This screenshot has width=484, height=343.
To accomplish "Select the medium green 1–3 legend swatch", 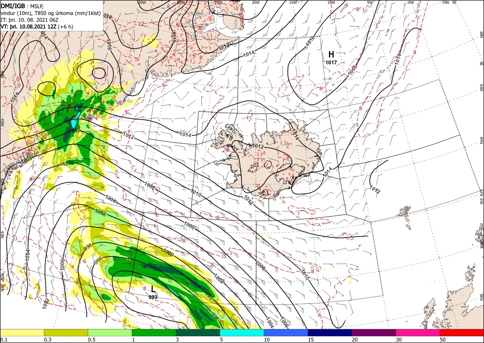I will pyautogui.click(x=154, y=332).
